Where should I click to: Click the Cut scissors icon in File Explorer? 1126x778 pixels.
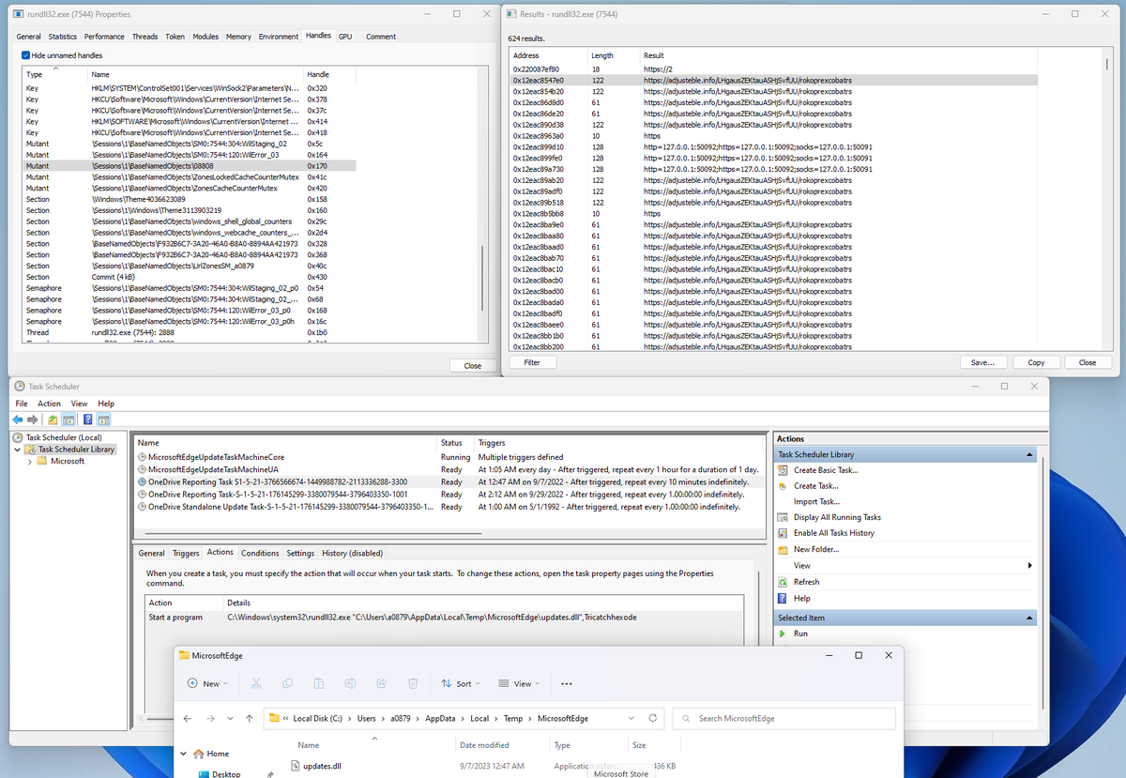[x=254, y=683]
